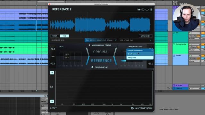Set FX track monitor to In

click(x=190, y=36)
